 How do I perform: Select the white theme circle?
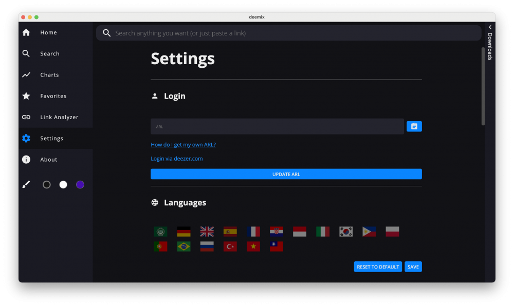point(63,185)
